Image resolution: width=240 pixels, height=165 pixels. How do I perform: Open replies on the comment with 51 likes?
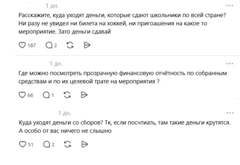tap(47, 144)
